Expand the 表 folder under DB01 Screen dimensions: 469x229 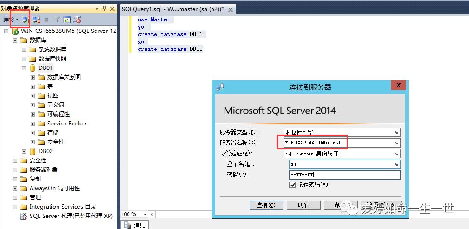pos(32,87)
